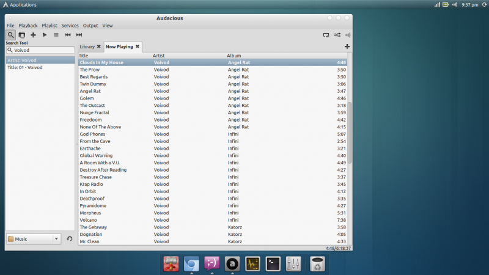Sort by the Artist column header
The height and width of the screenshot is (275, 489).
tap(189, 56)
